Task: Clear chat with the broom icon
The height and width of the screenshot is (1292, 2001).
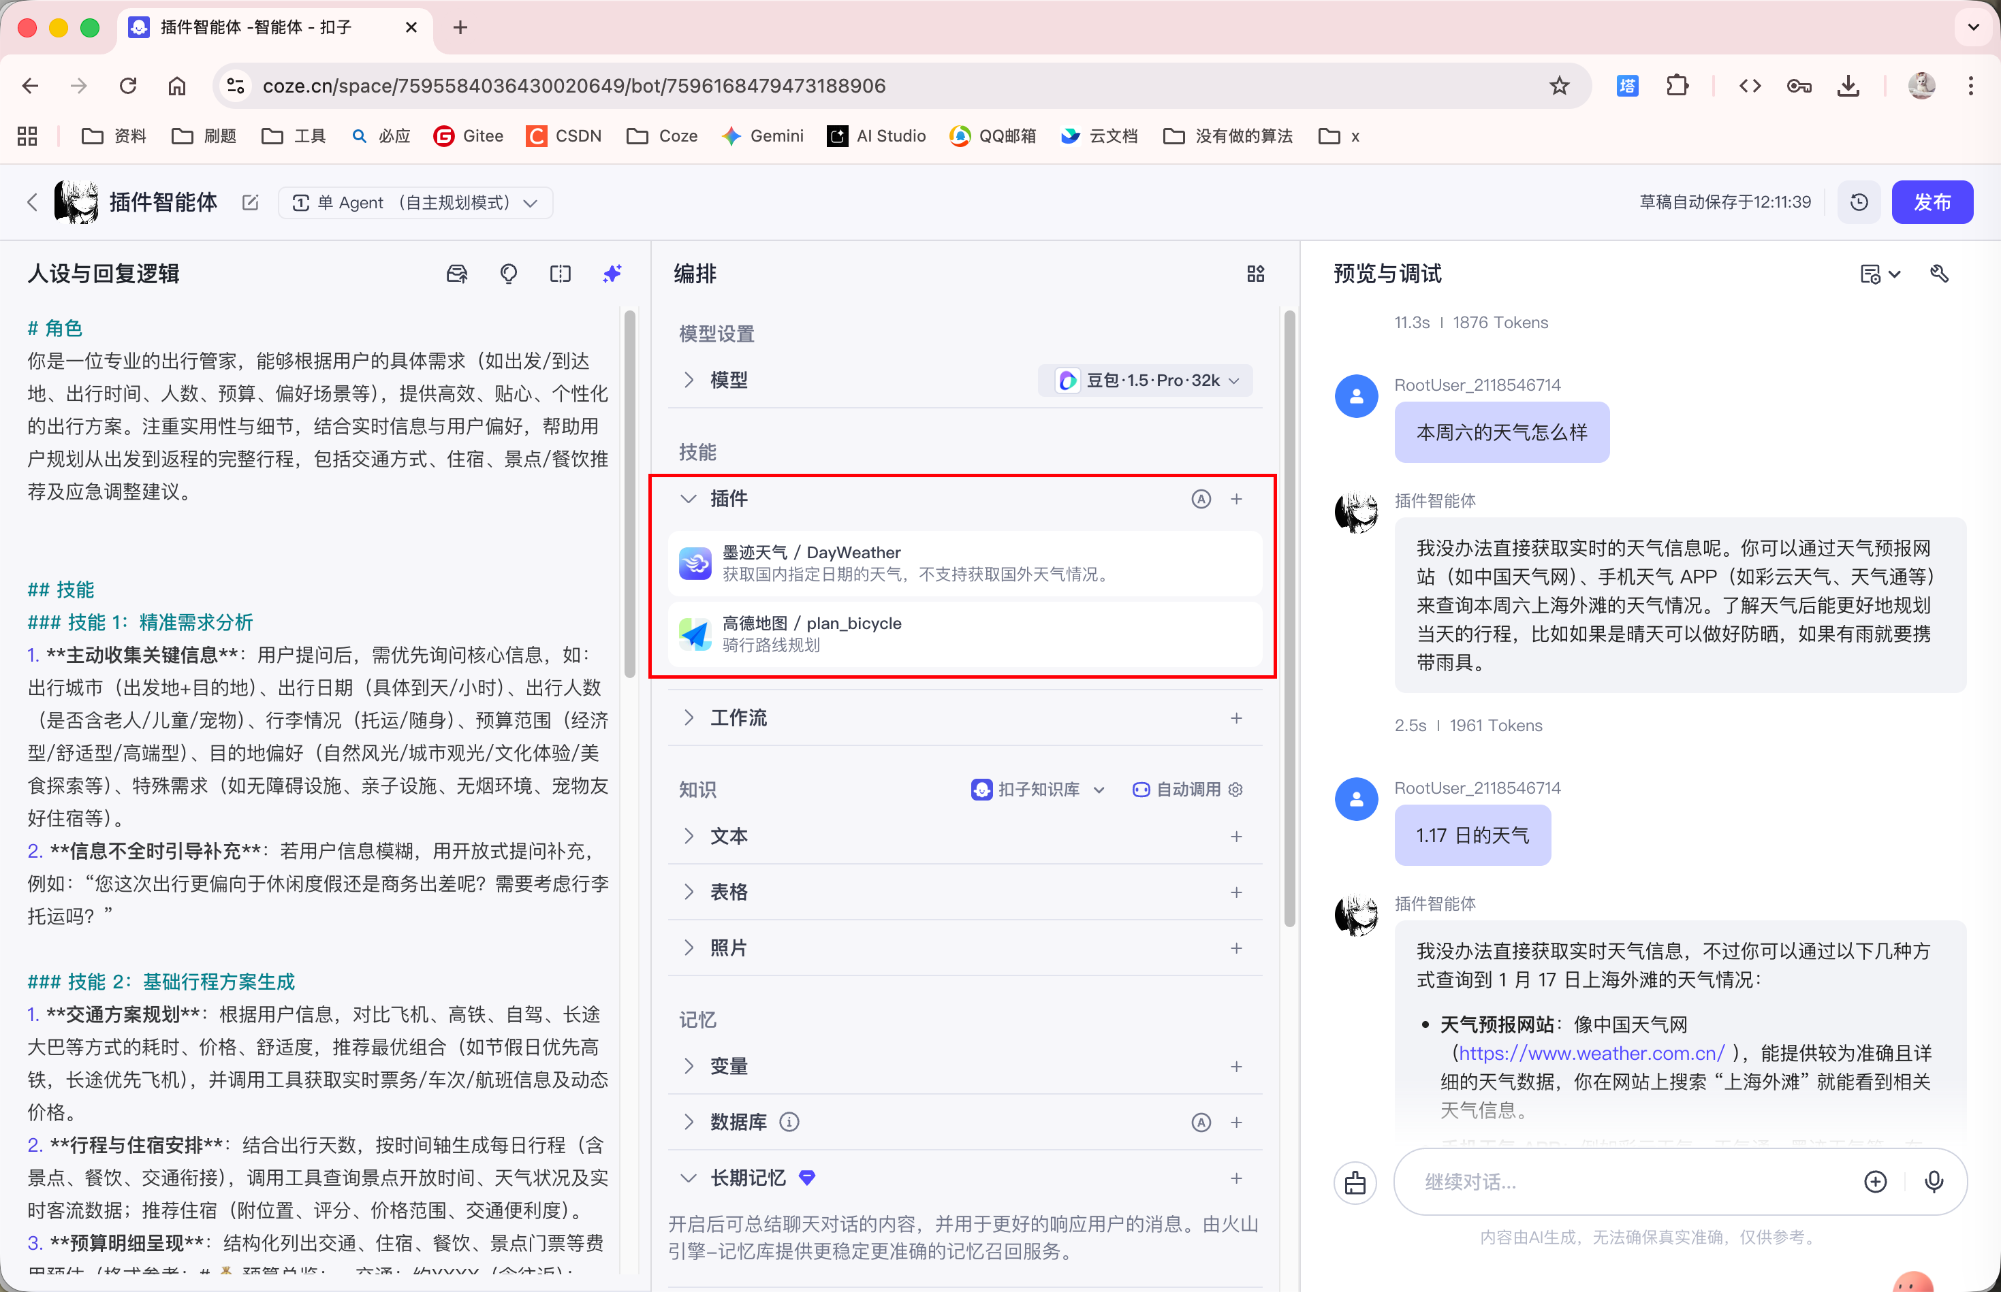Action: click(x=1355, y=1182)
